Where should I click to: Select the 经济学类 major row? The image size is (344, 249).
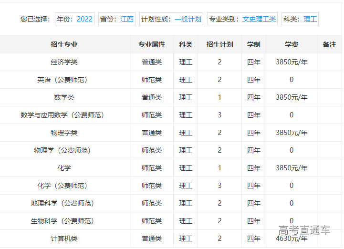[x=64, y=62]
